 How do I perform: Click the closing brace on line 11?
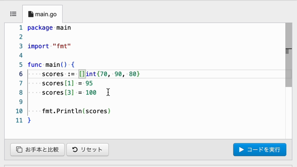pos(29,121)
